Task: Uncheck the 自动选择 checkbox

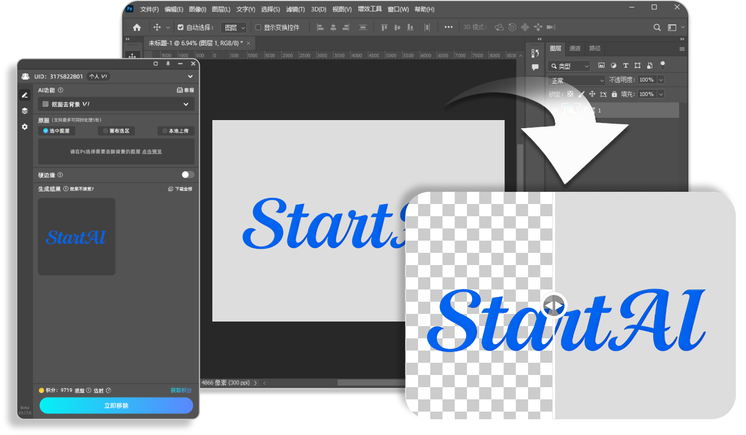Action: 180,27
